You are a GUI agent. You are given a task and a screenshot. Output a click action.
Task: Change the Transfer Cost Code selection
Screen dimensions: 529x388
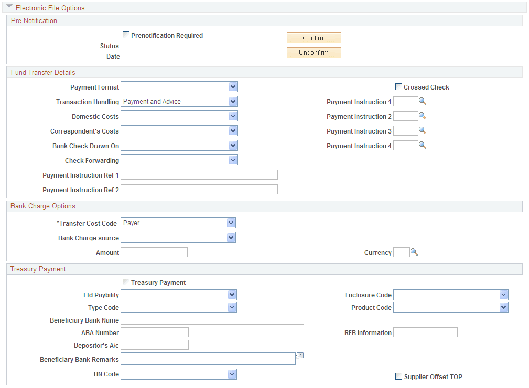click(x=231, y=223)
